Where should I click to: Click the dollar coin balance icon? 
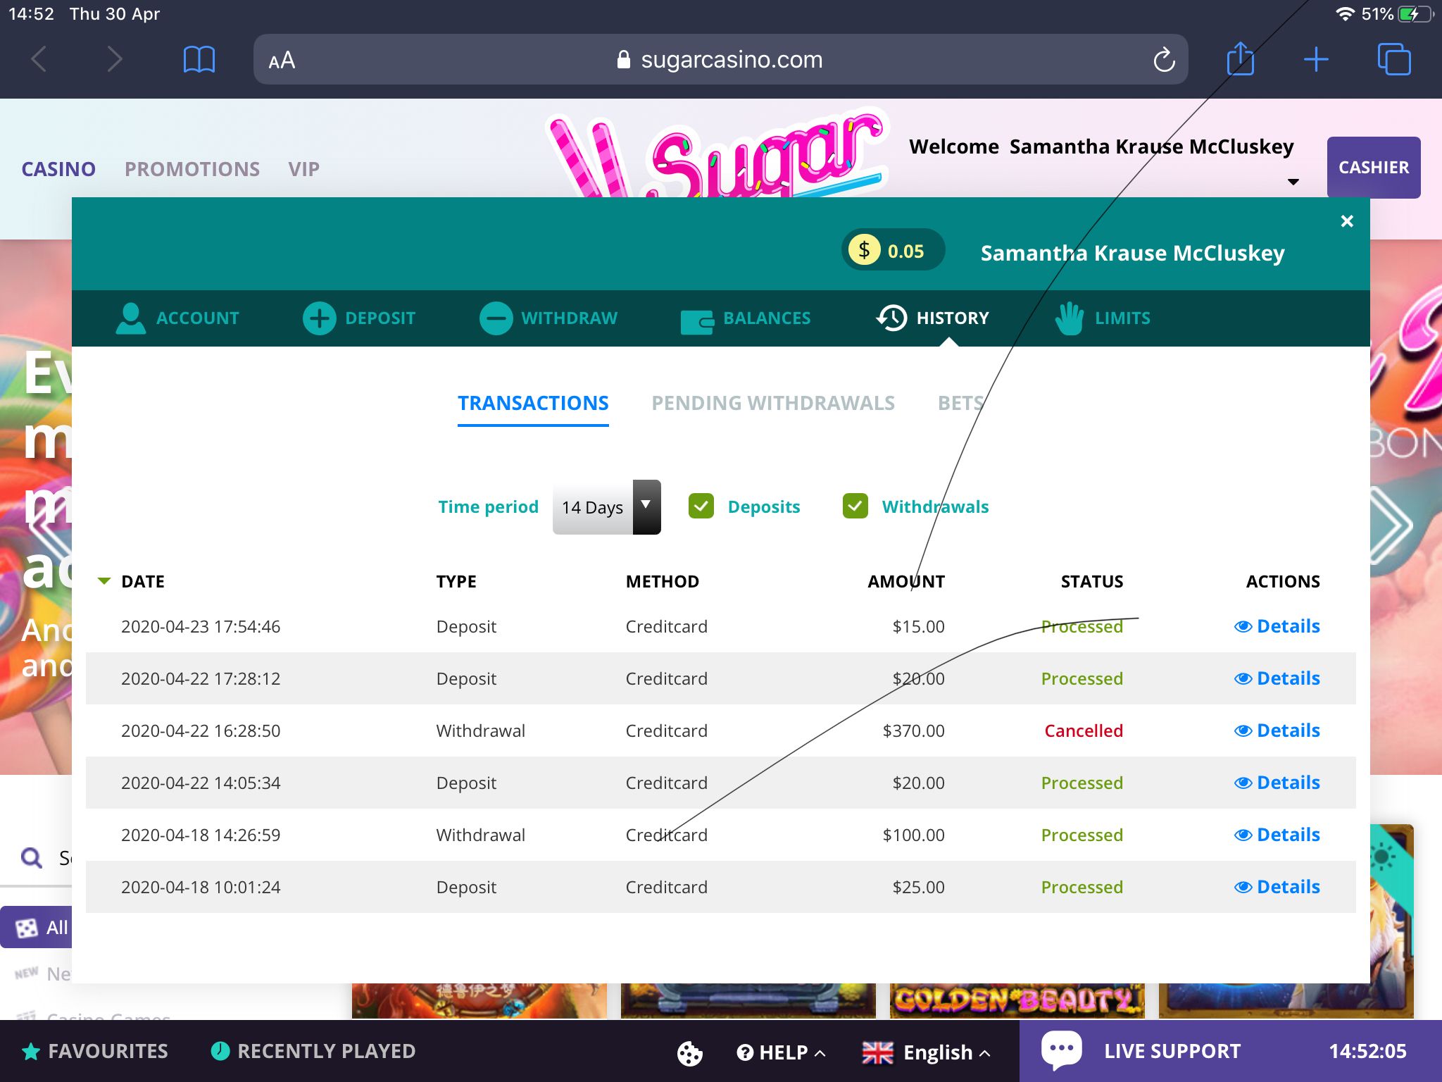(865, 250)
